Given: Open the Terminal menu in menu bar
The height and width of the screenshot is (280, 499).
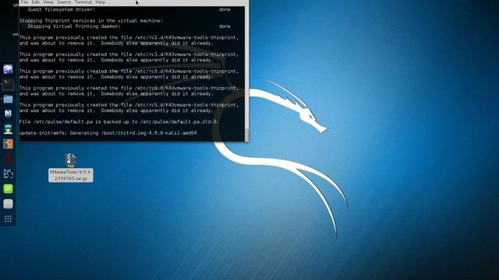Looking at the screenshot, I should point(83,2).
